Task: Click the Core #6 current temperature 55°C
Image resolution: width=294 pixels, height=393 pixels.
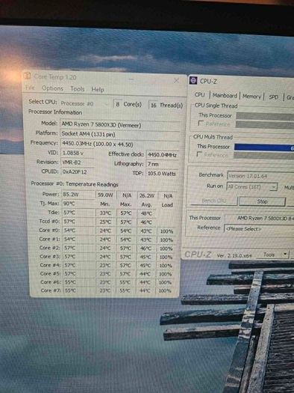Action: point(78,282)
